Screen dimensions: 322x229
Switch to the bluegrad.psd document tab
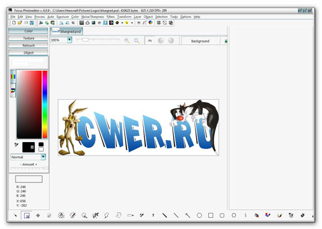pyautogui.click(x=67, y=31)
